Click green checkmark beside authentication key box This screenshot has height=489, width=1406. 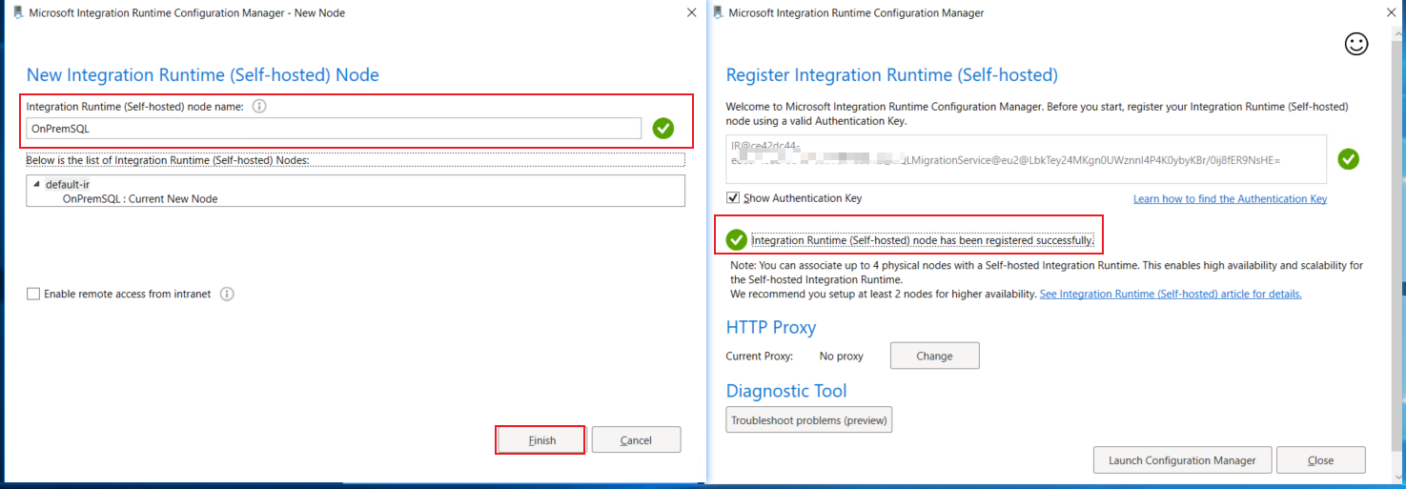tap(1348, 159)
